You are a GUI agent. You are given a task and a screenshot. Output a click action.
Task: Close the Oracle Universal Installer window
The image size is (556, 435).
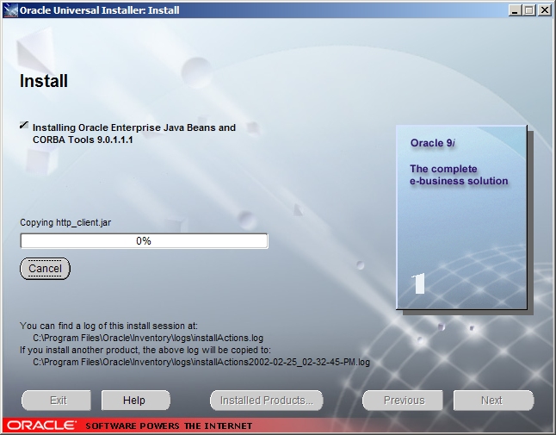544,10
